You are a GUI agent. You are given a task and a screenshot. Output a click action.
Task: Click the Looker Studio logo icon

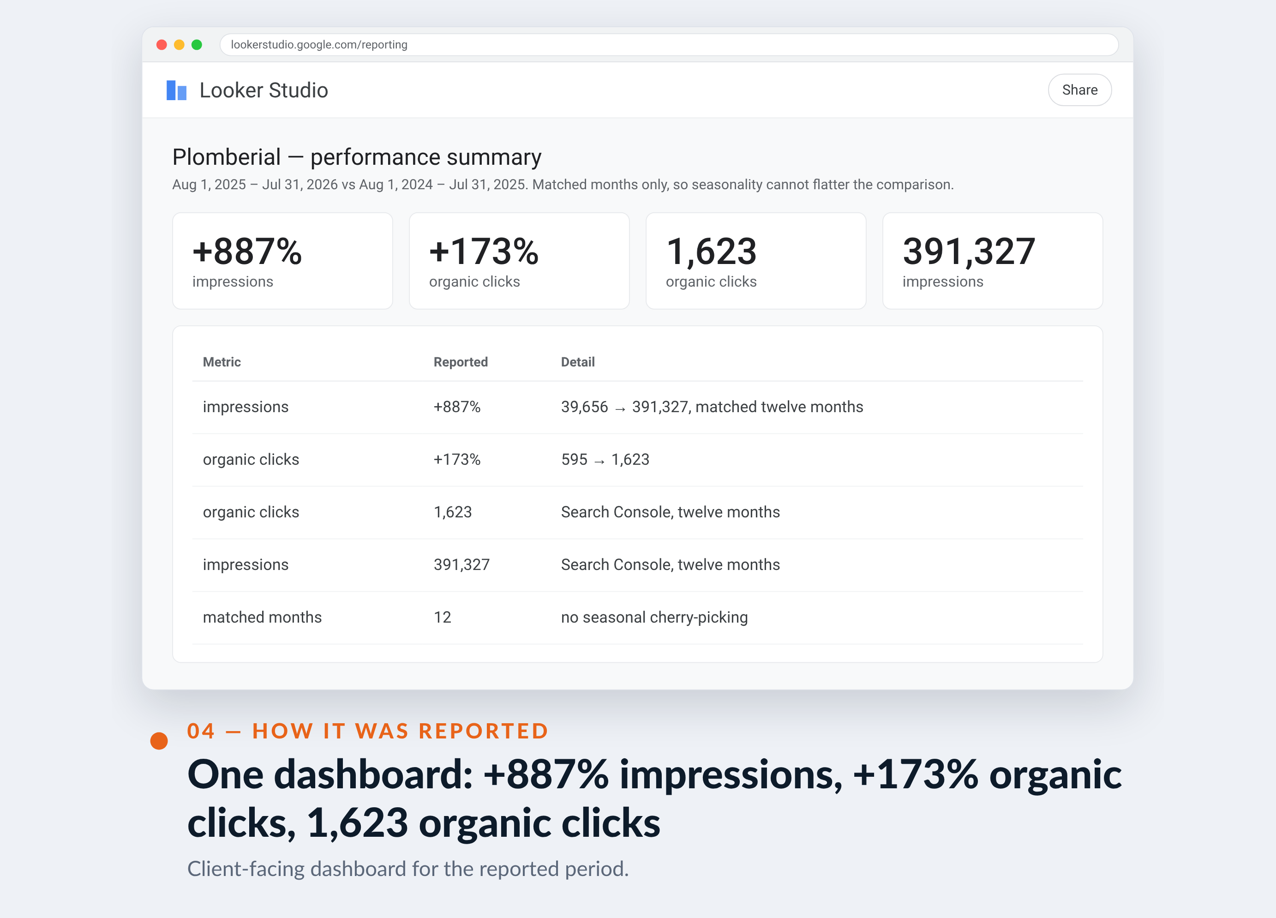[176, 90]
